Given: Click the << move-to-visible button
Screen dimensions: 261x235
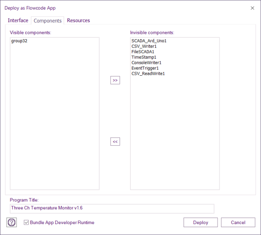Looking at the screenshot, I should (115, 141).
